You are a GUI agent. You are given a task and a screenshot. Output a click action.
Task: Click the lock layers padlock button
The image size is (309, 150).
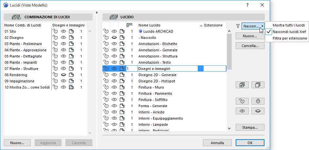(258, 101)
